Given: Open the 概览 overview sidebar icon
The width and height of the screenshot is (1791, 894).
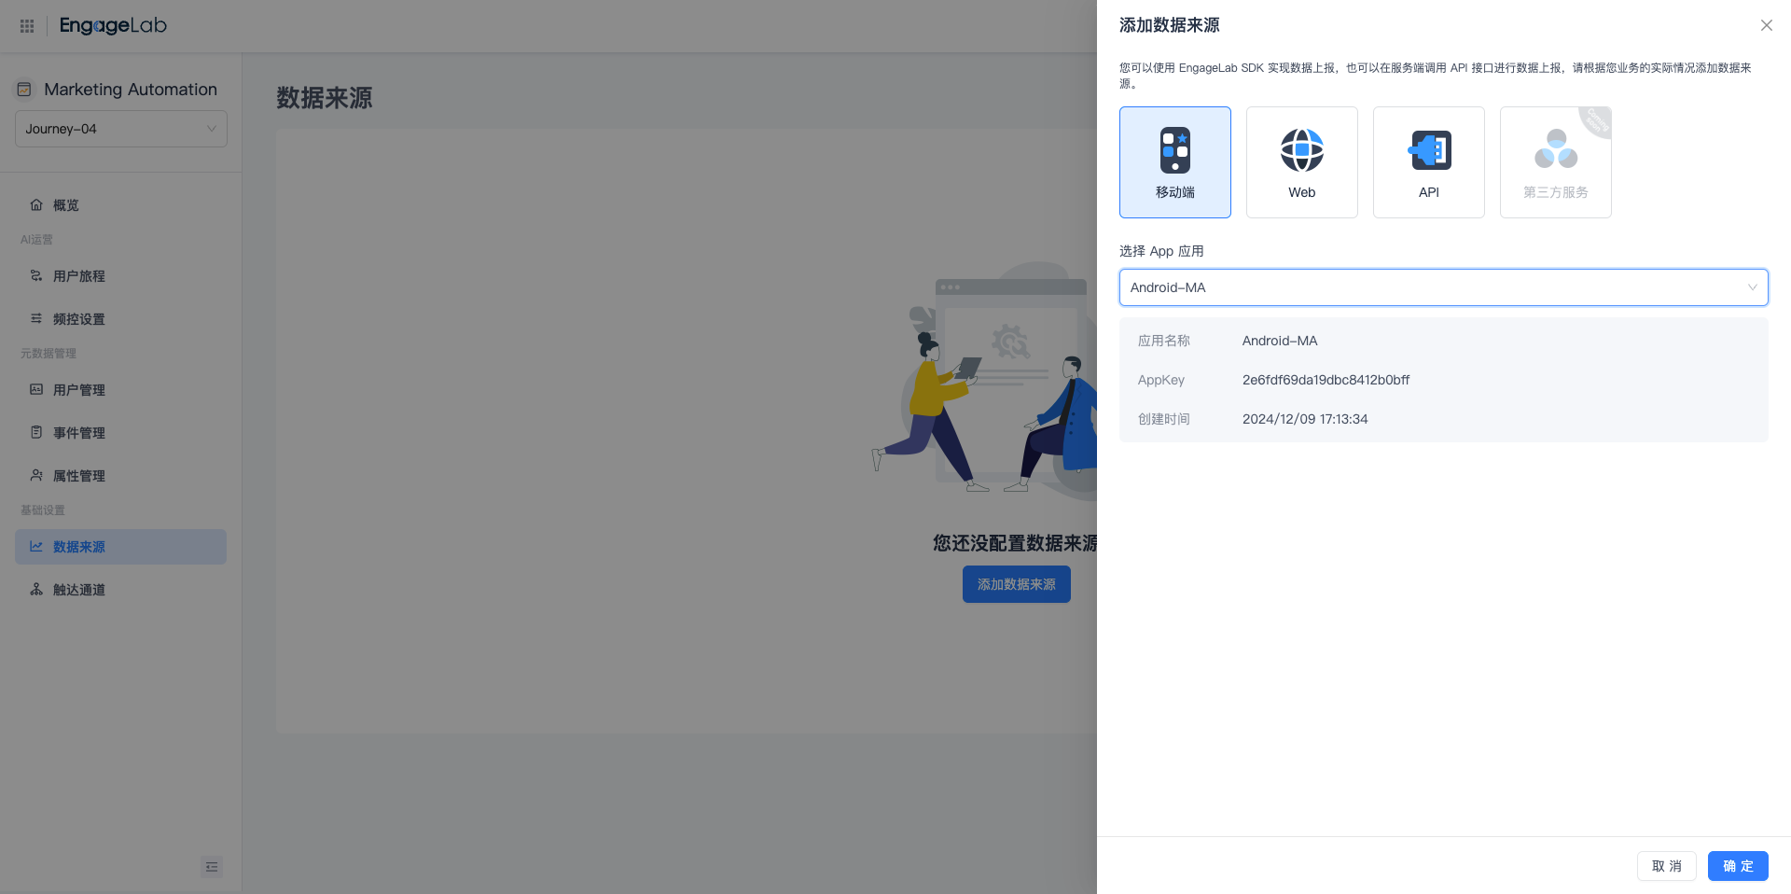Looking at the screenshot, I should pyautogui.click(x=37, y=205).
